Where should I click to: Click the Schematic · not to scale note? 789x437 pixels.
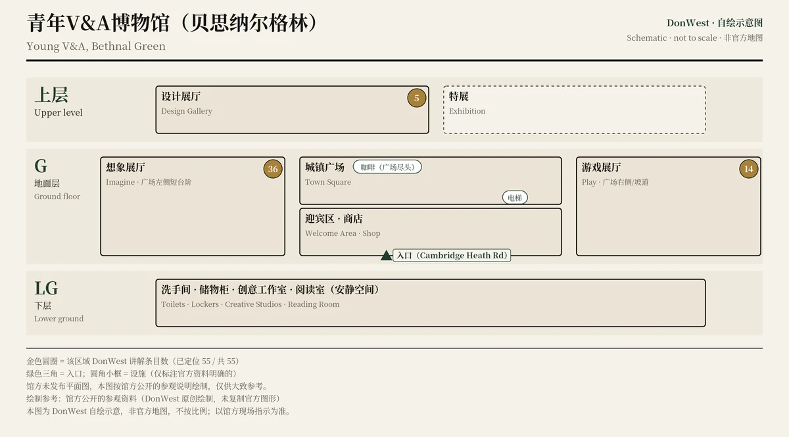[x=695, y=38]
